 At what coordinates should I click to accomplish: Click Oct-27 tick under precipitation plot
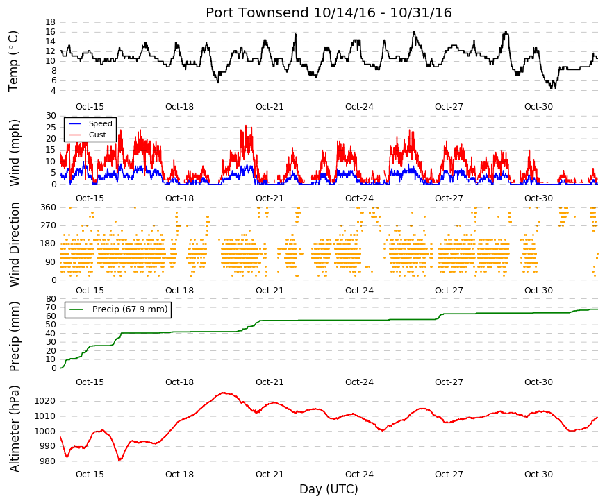point(449,382)
